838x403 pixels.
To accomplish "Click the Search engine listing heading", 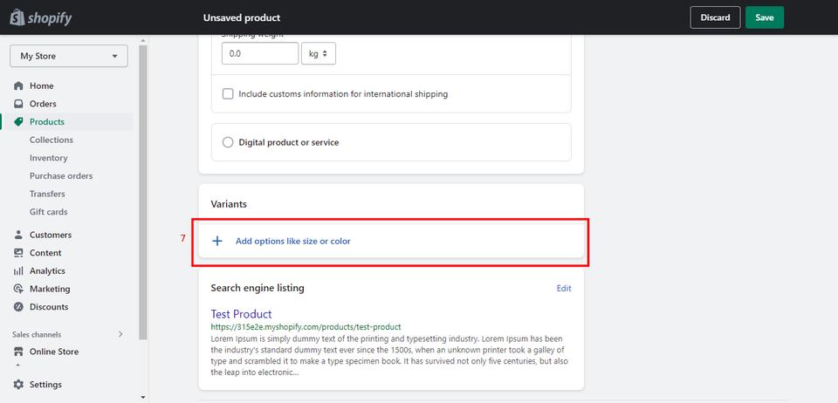I will 258,288.
